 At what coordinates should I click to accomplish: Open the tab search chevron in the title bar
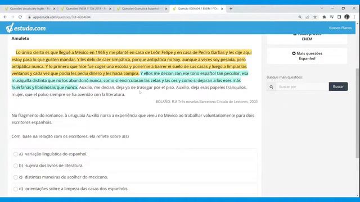coord(322,8)
